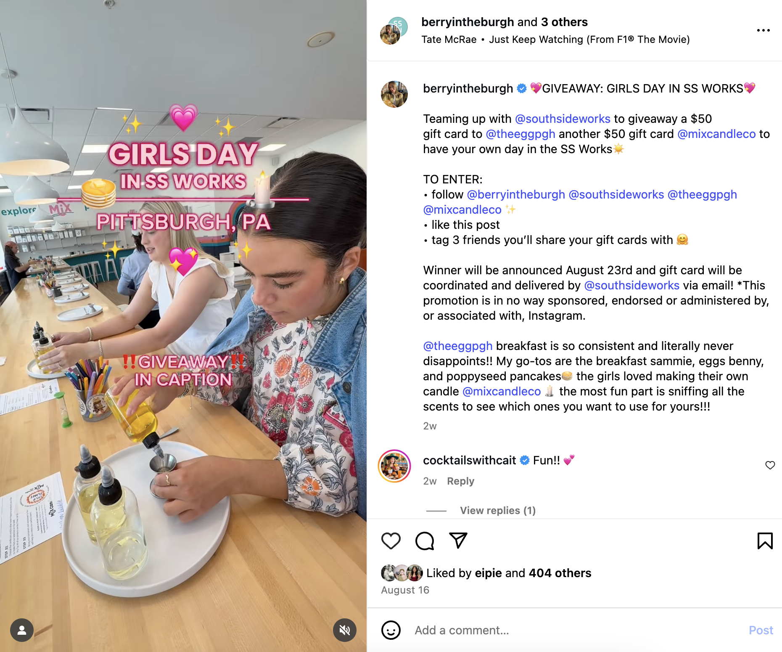The image size is (782, 652).
Task: Open berryintheburgh avatar next to caption
Action: coord(394,94)
